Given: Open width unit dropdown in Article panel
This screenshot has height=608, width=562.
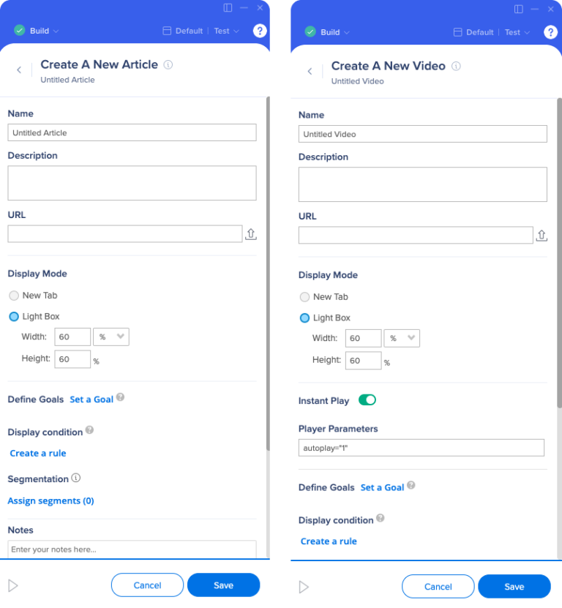Looking at the screenshot, I should (111, 337).
